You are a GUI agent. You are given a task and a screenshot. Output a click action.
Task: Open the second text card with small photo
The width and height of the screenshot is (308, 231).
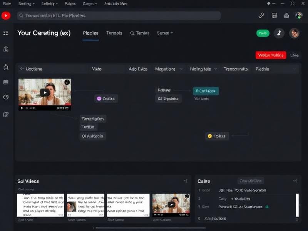[85, 205]
